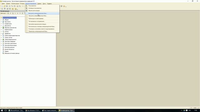
Task: Click the Cut (scissors) toolbar icon
Action: 10,6
